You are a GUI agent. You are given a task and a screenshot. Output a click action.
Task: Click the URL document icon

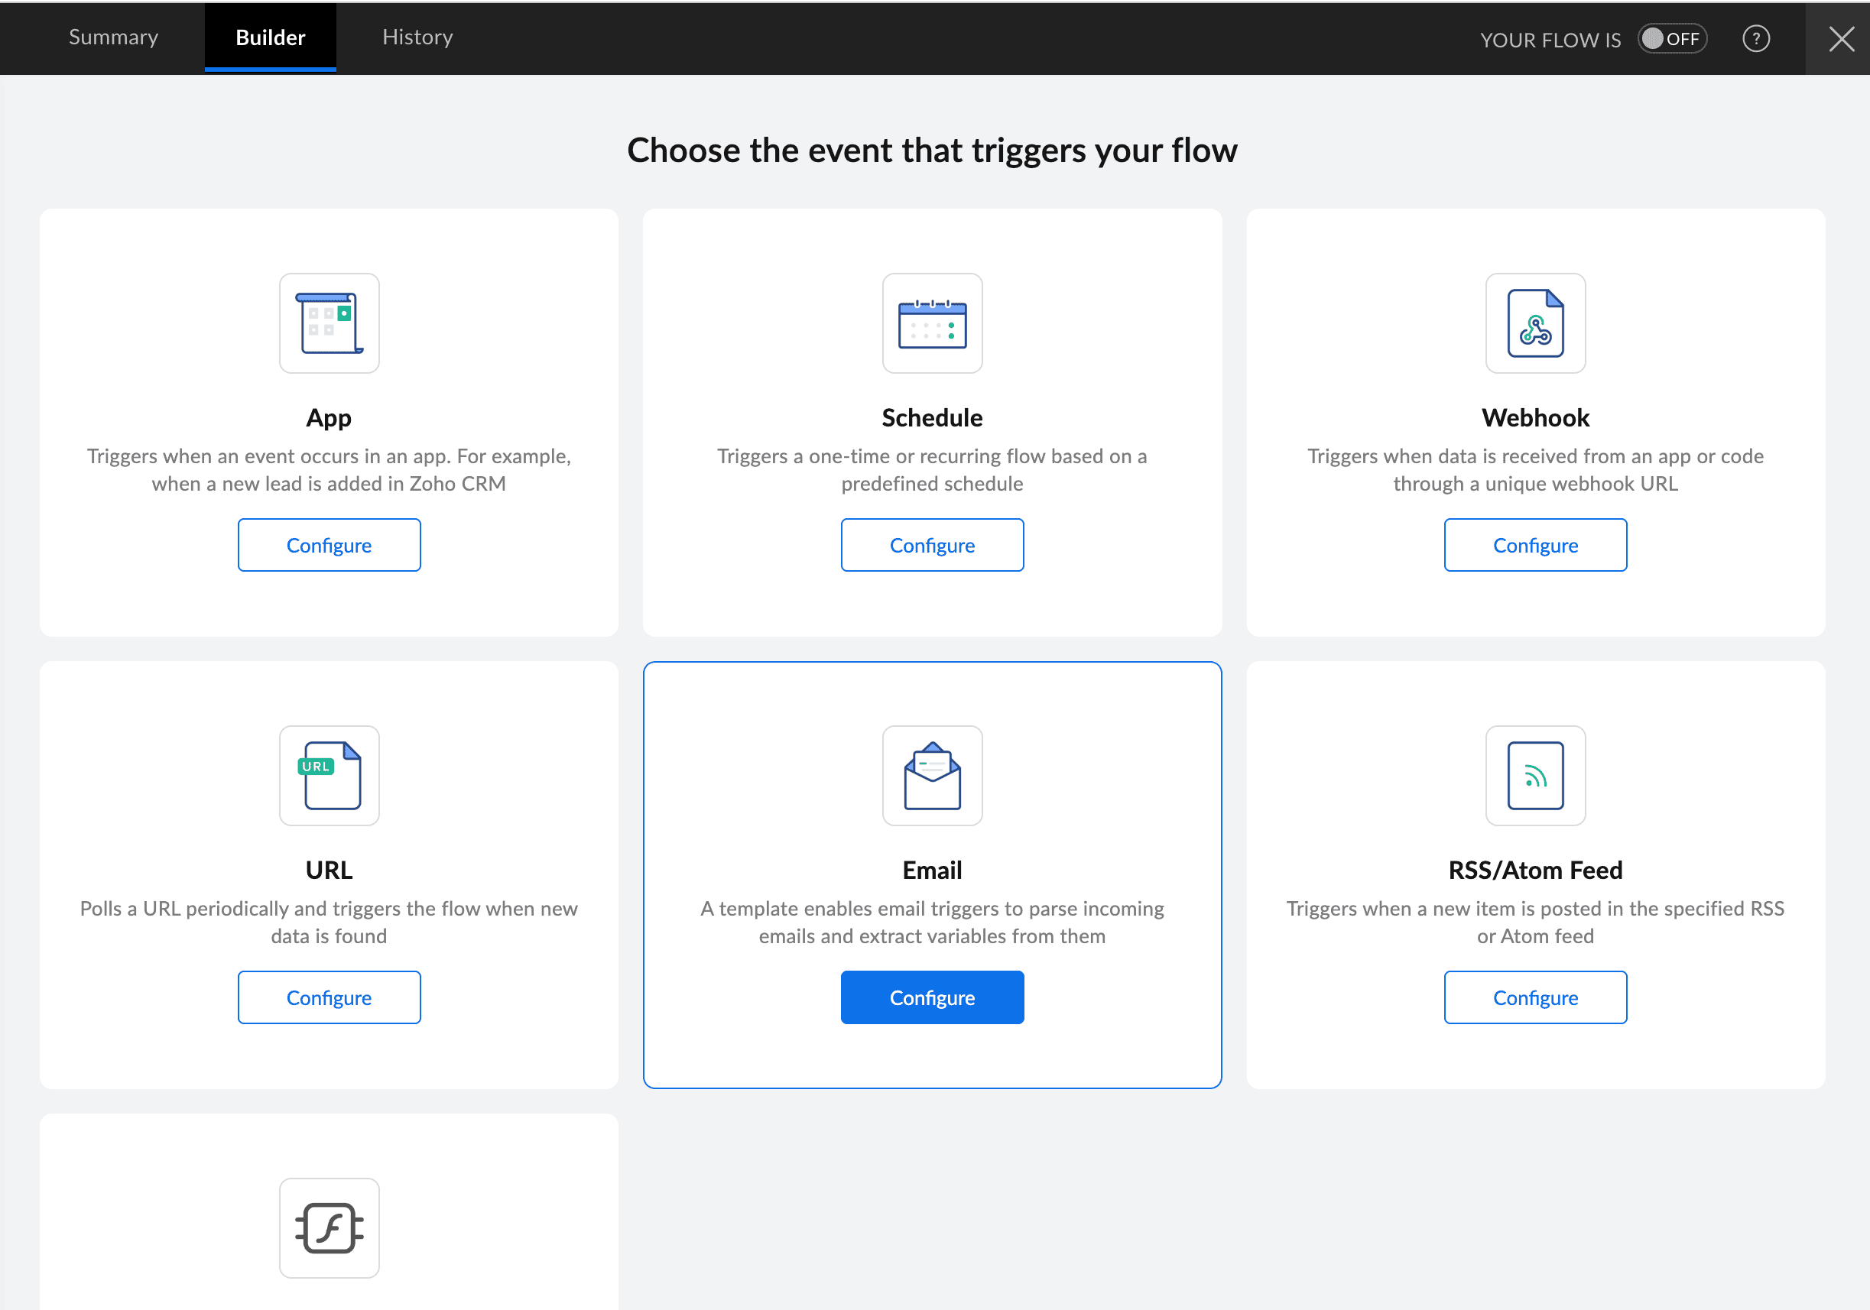tap(329, 775)
